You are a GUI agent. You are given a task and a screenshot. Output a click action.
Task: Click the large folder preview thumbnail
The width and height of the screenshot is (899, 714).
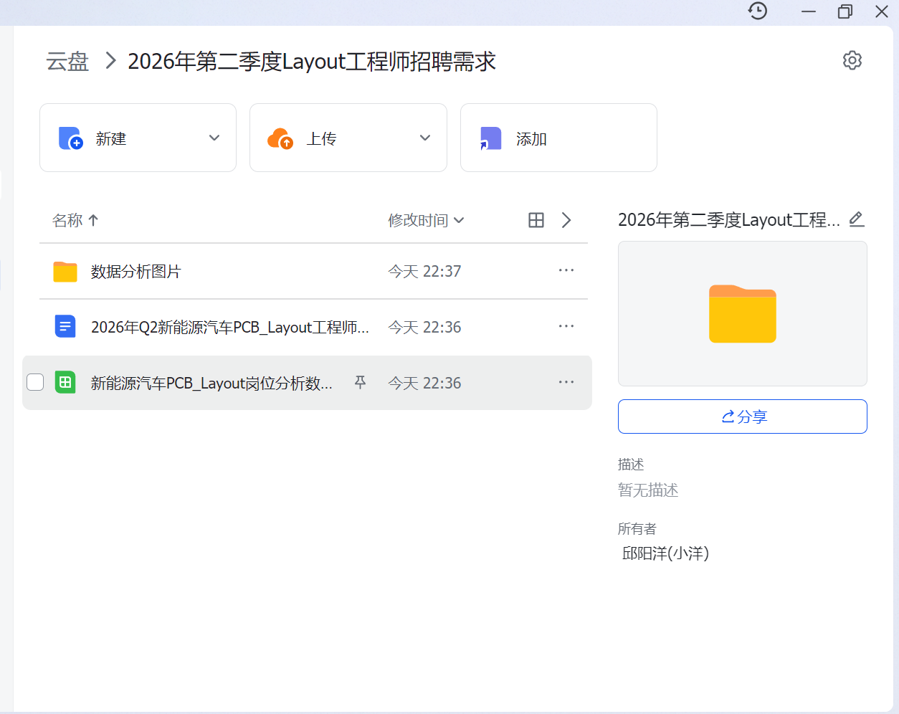click(x=743, y=314)
